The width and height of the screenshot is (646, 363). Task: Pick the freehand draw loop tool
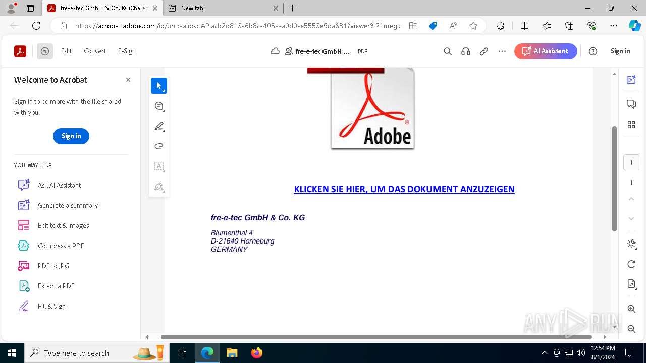coord(159,146)
